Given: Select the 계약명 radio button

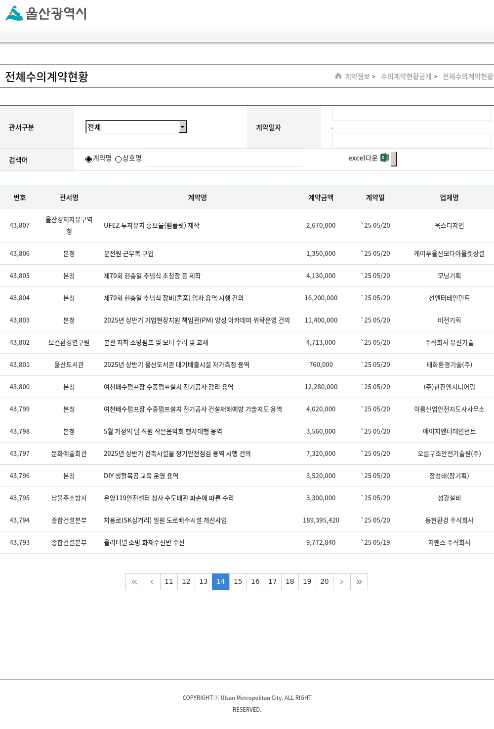Looking at the screenshot, I should pos(89,159).
